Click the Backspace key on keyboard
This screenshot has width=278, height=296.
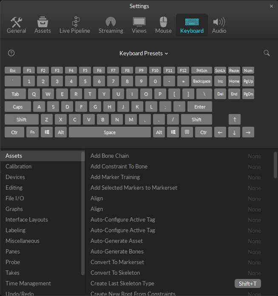[201, 81]
